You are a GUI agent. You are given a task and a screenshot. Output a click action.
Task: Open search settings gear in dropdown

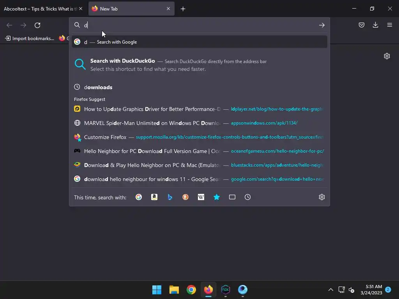[x=321, y=197]
